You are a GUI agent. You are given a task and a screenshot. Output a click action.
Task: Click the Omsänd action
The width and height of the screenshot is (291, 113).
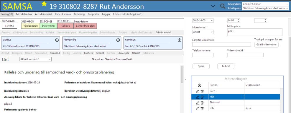(55, 53)
